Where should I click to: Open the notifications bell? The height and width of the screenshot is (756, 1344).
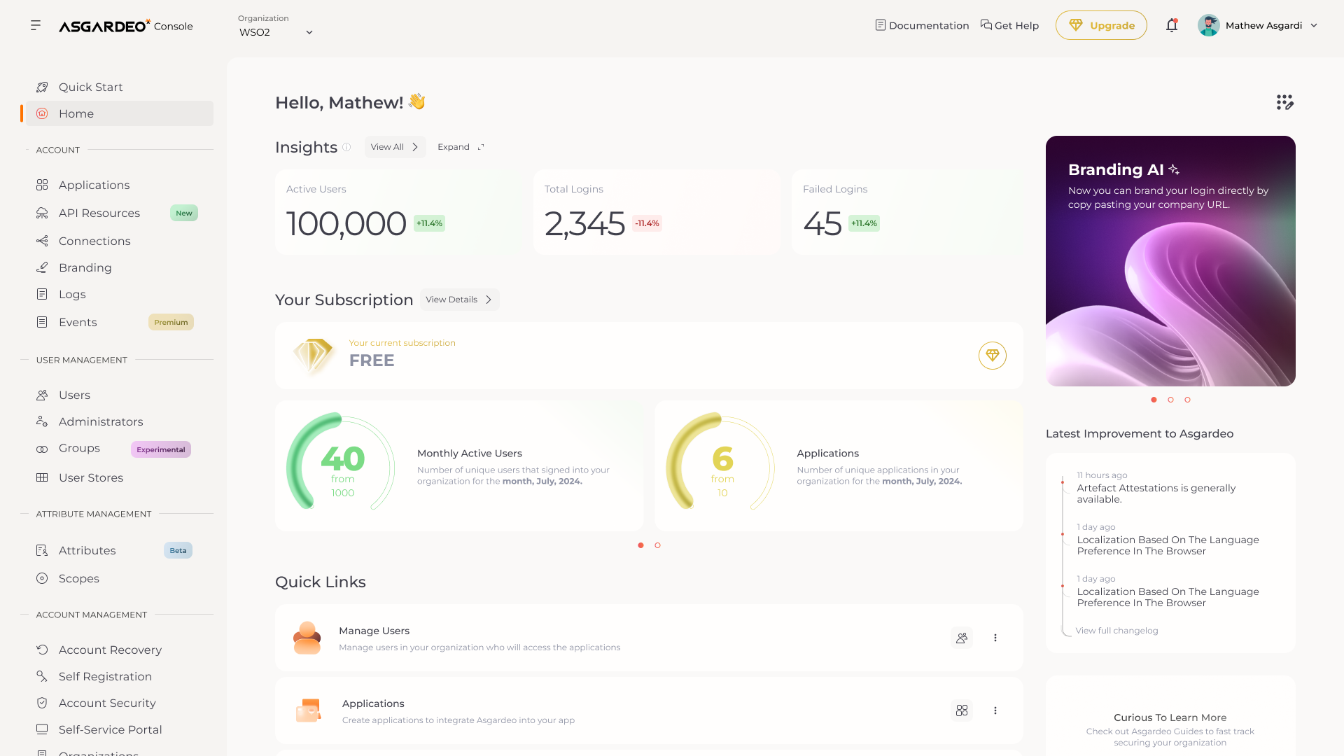tap(1172, 26)
